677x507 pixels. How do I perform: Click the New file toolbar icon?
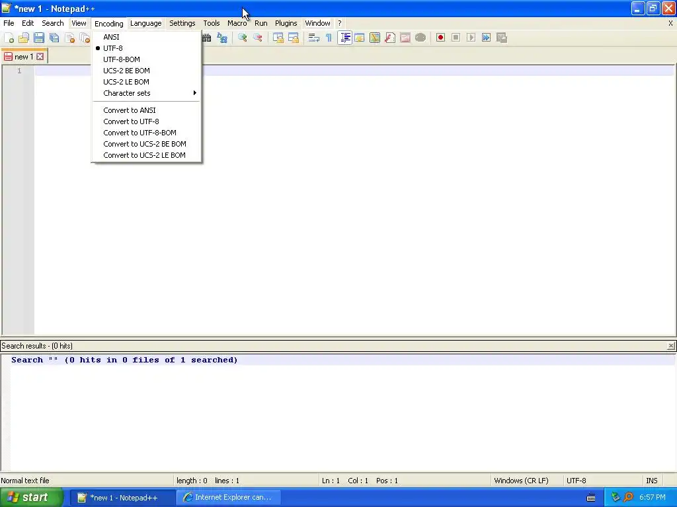tap(9, 38)
